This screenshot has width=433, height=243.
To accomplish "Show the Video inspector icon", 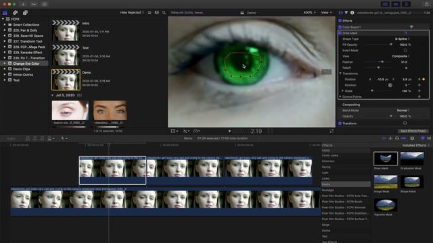I will [x=340, y=13].
